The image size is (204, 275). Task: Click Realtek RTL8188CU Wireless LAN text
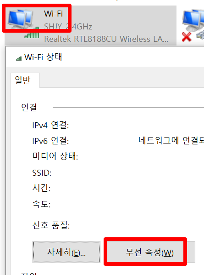pos(106,39)
